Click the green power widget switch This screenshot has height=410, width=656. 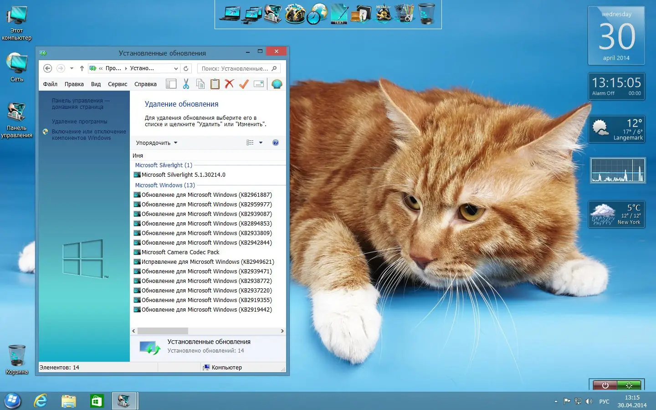coord(629,385)
